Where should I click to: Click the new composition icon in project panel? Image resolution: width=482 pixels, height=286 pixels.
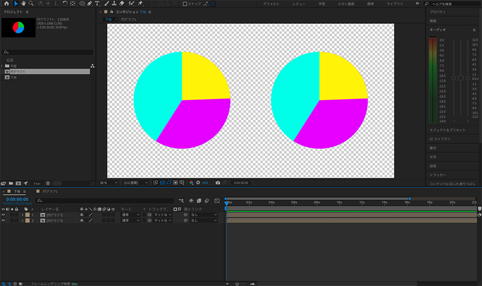[18, 183]
